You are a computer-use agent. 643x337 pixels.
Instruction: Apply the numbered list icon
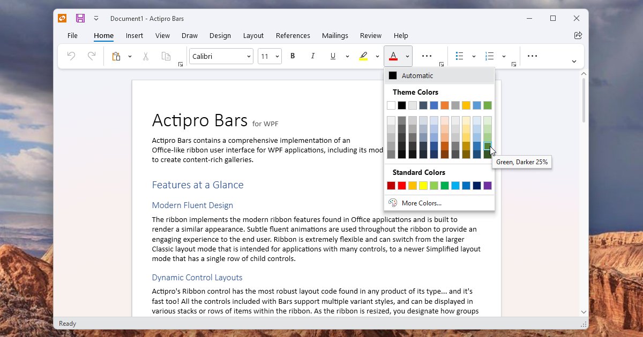pyautogui.click(x=489, y=56)
